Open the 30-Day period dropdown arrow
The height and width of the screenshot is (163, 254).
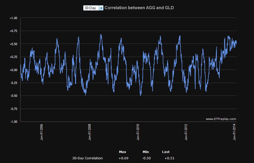(x=101, y=8)
